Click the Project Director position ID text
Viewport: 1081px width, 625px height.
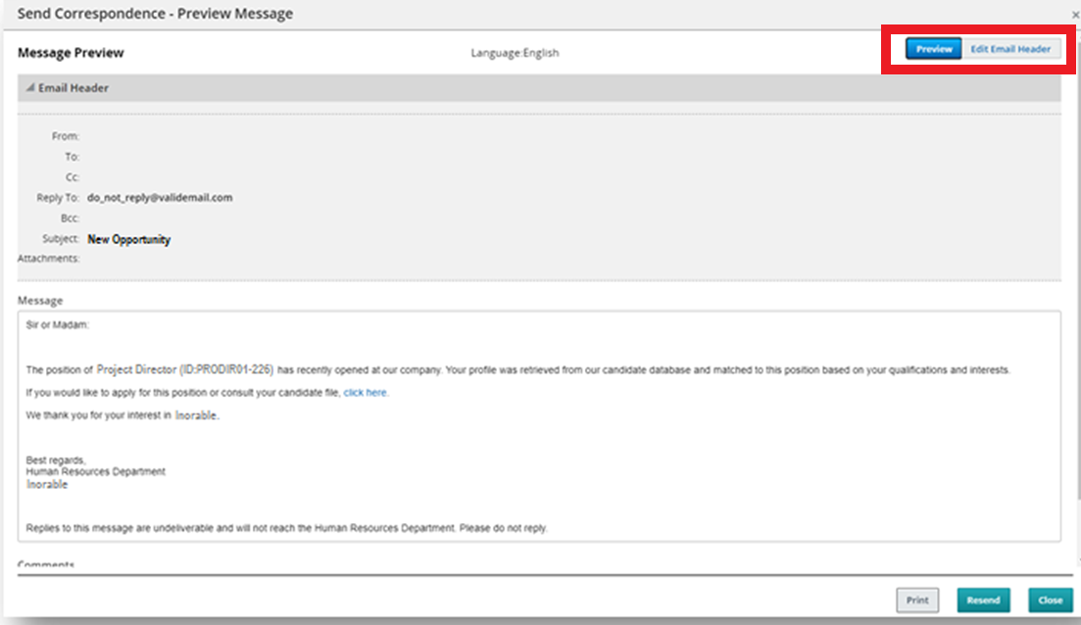coord(185,370)
